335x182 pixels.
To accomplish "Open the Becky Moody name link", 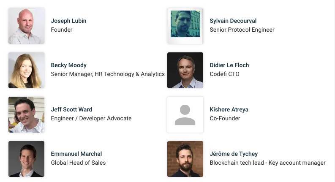I will tap(68, 65).
